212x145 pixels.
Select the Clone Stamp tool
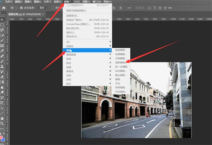[2, 66]
